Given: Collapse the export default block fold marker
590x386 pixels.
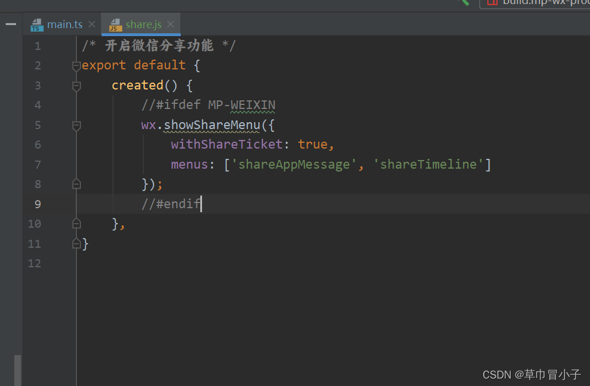Looking at the screenshot, I should [76, 66].
